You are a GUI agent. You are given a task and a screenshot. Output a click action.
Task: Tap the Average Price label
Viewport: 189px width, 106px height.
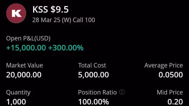[164, 65]
